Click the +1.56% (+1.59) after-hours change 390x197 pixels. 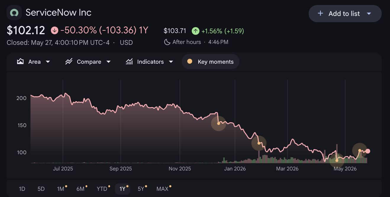[x=223, y=31]
